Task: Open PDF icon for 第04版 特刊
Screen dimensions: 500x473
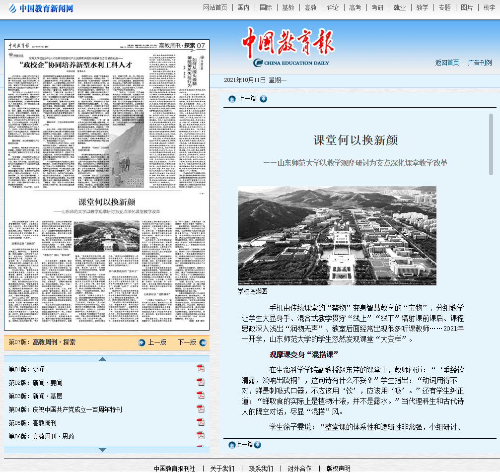Action: tap(201, 409)
